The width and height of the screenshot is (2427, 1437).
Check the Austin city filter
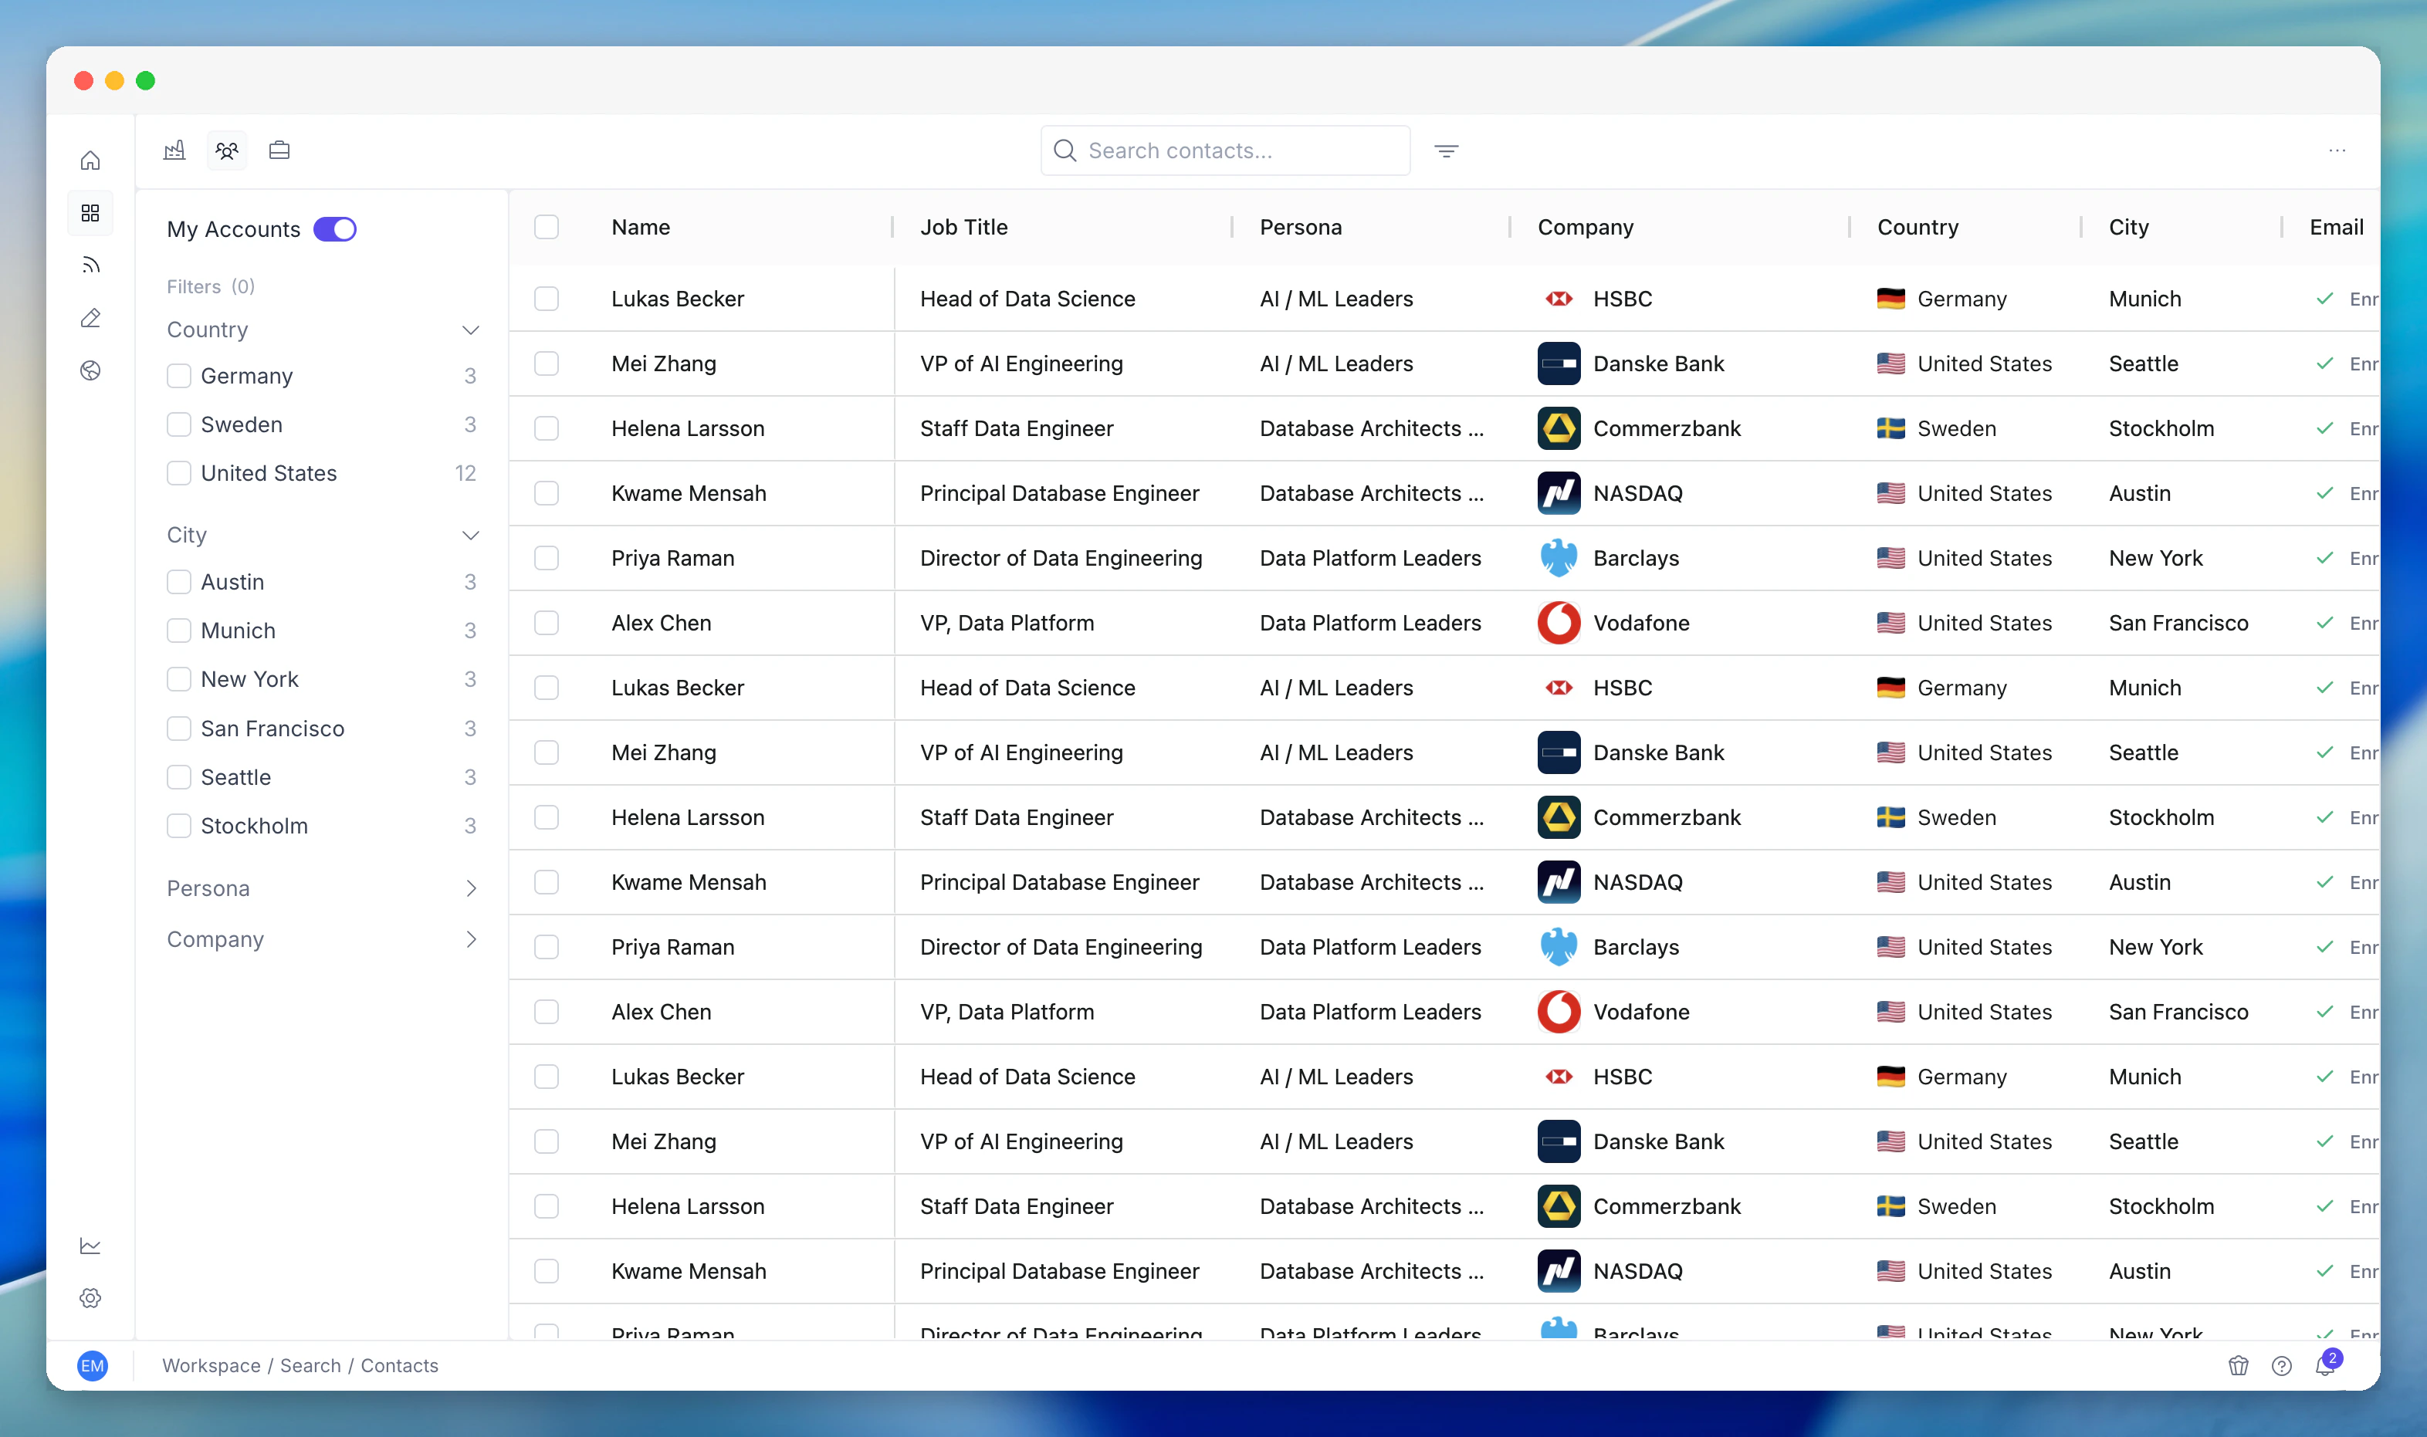pos(179,582)
